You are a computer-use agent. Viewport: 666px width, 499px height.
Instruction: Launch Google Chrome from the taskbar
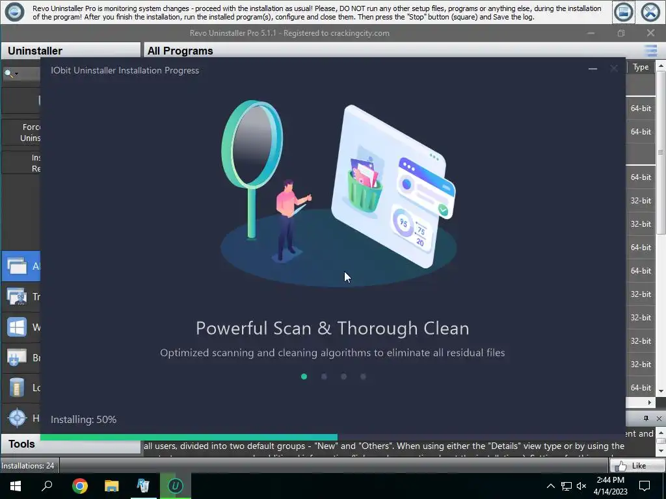click(79, 486)
